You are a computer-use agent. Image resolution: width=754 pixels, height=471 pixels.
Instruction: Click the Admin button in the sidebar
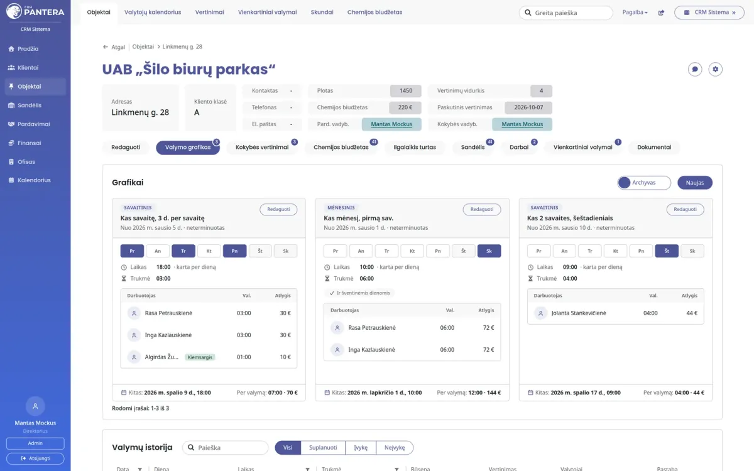point(35,443)
